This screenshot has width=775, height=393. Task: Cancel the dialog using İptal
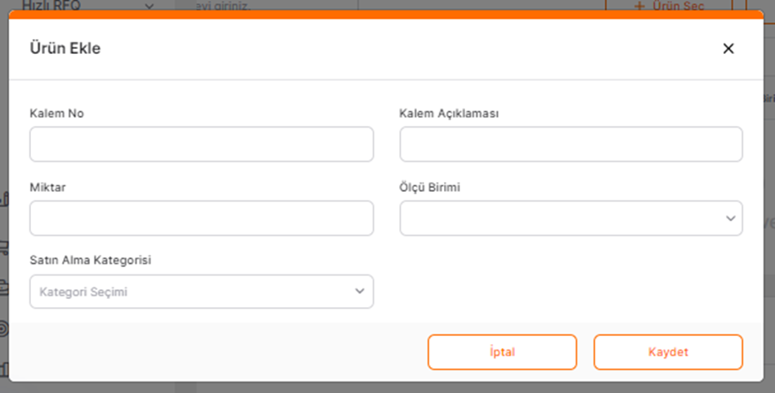[x=502, y=352]
